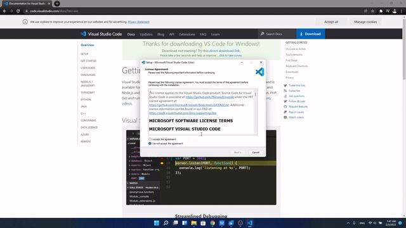Select Overview in the docs sidebar

coord(88,45)
